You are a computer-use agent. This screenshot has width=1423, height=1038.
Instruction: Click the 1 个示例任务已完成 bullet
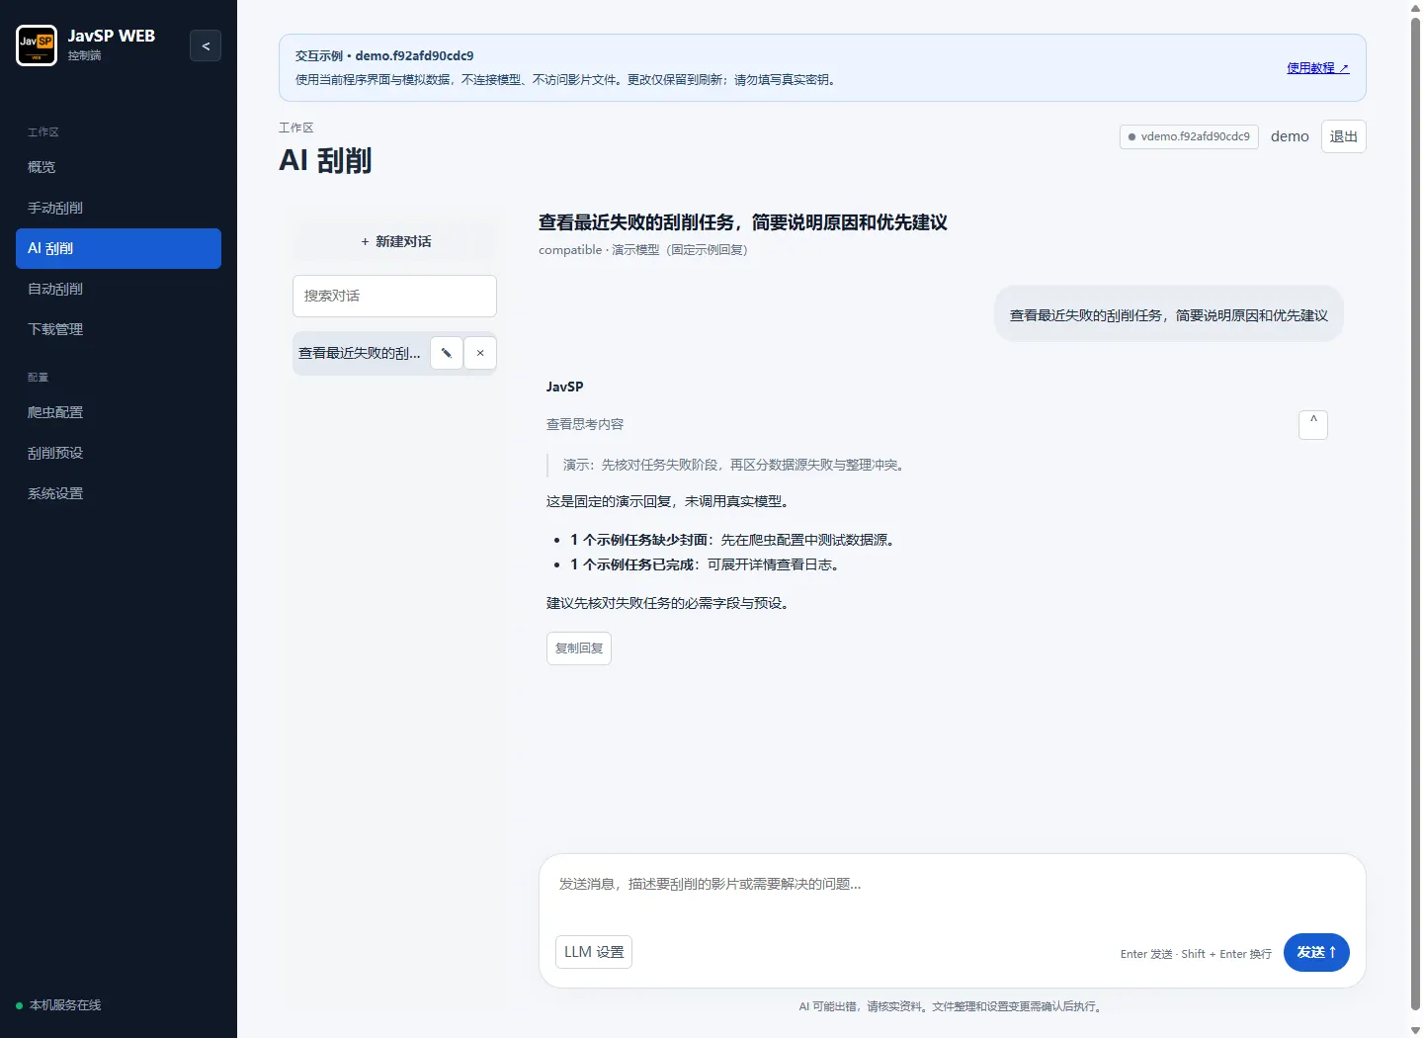coord(705,564)
